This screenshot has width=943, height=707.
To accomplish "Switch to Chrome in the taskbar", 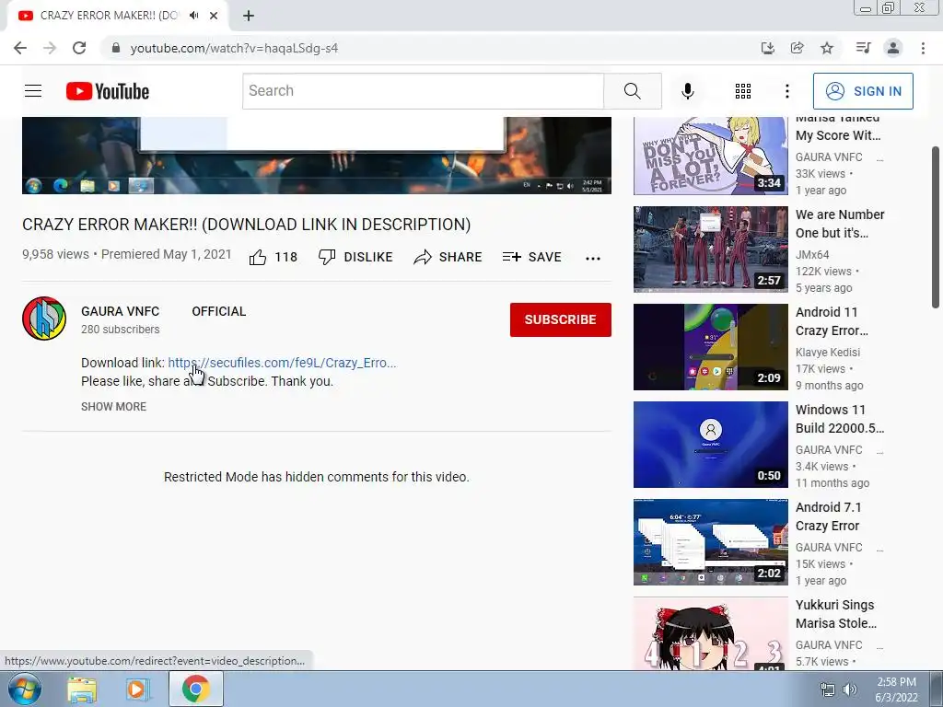I will pos(196,689).
